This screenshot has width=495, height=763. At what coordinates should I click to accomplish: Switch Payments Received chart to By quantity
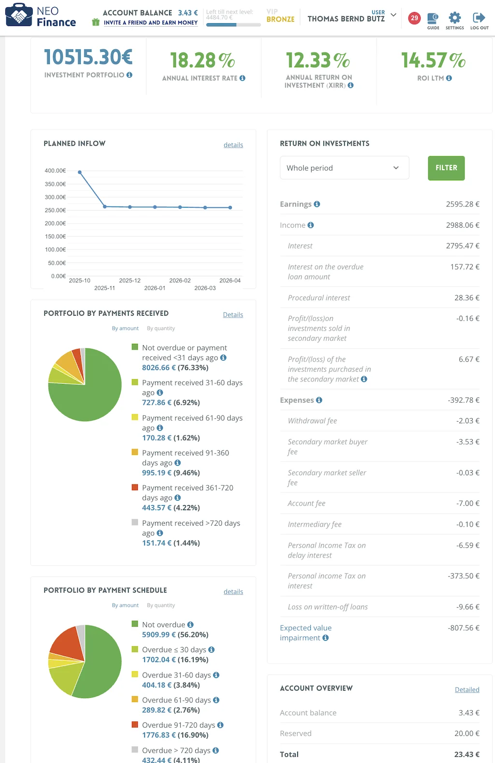point(161,328)
